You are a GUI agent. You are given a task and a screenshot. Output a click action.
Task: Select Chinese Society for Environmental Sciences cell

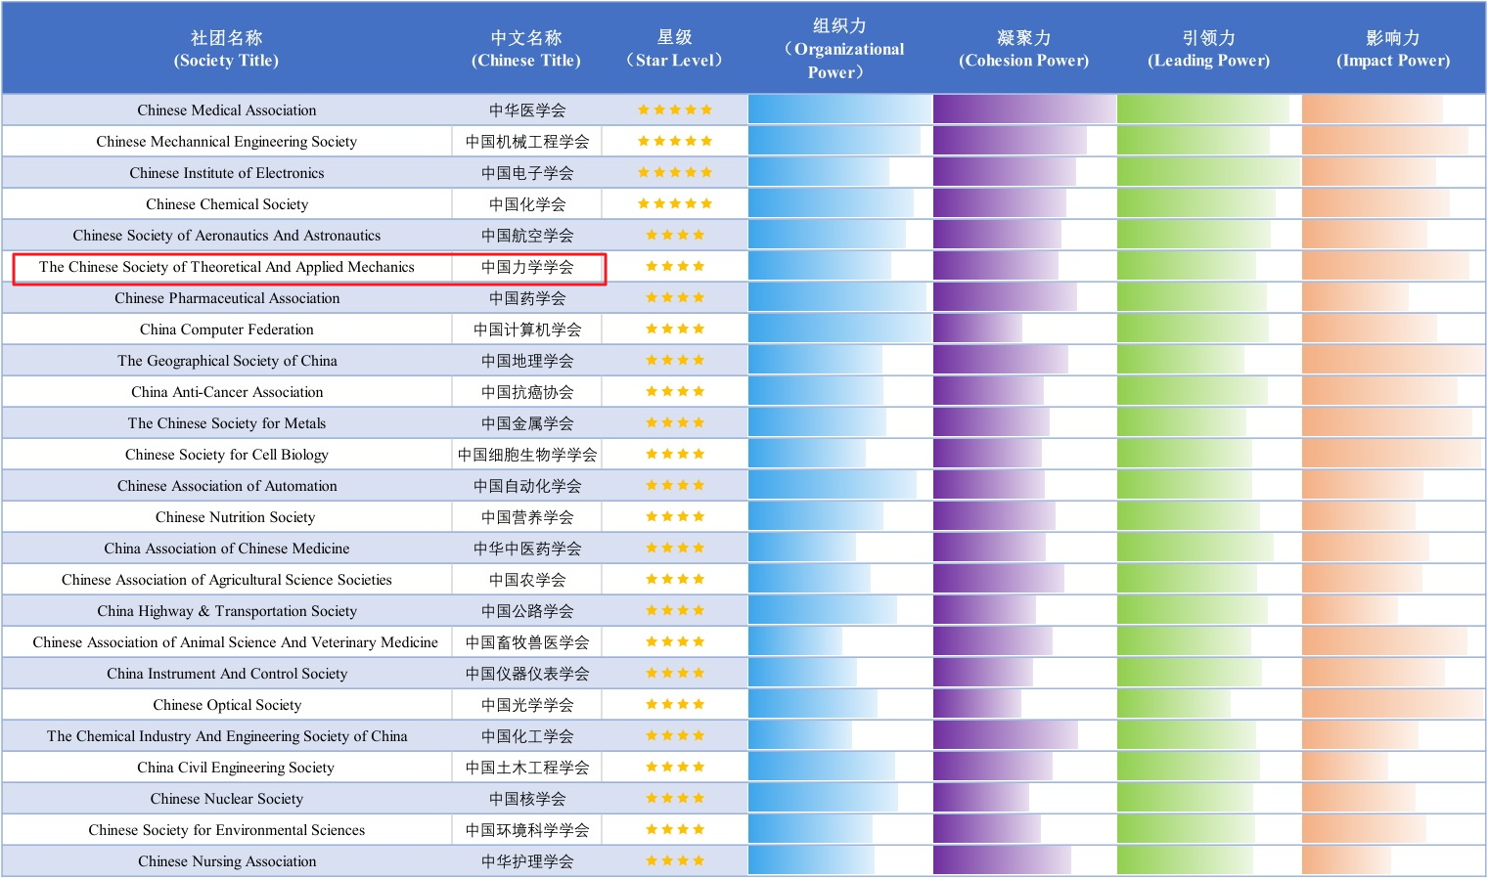[227, 830]
